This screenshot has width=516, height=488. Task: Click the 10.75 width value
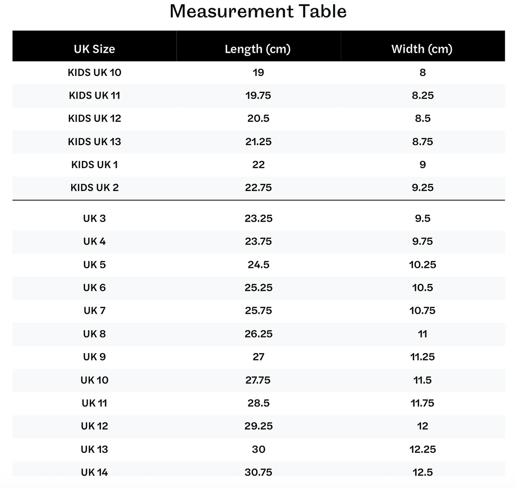pyautogui.click(x=423, y=311)
